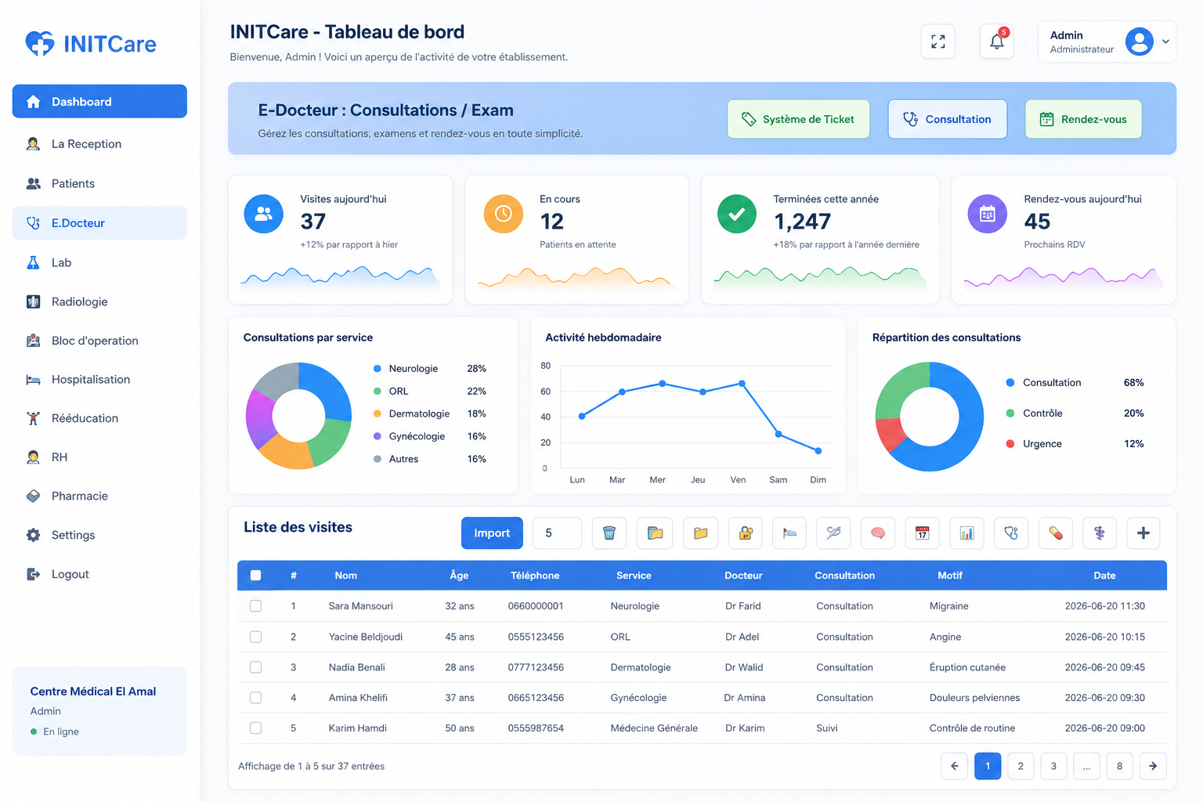Open the ellipsis pages button in pagination
The height and width of the screenshot is (802, 1203).
tap(1086, 766)
